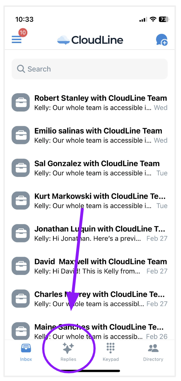Screen dimensions: 181x381
Task: Switch to the Keypad tab
Action: pyautogui.click(x=111, y=352)
